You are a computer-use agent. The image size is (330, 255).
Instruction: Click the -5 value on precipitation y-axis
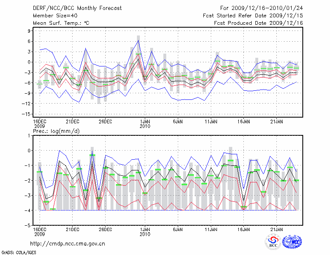coord(28,226)
